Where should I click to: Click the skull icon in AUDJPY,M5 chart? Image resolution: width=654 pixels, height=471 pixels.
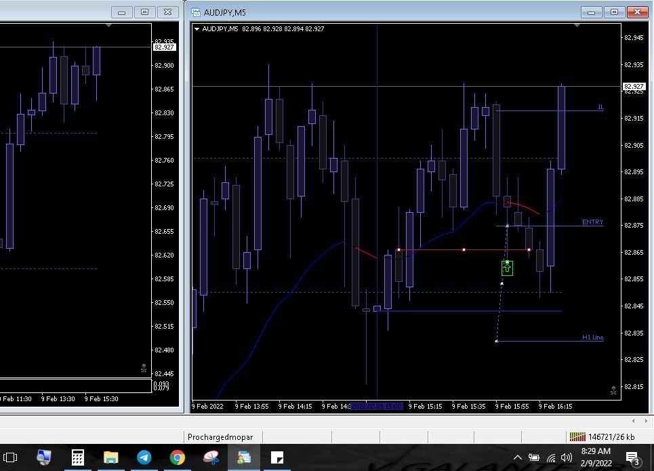pos(613,390)
